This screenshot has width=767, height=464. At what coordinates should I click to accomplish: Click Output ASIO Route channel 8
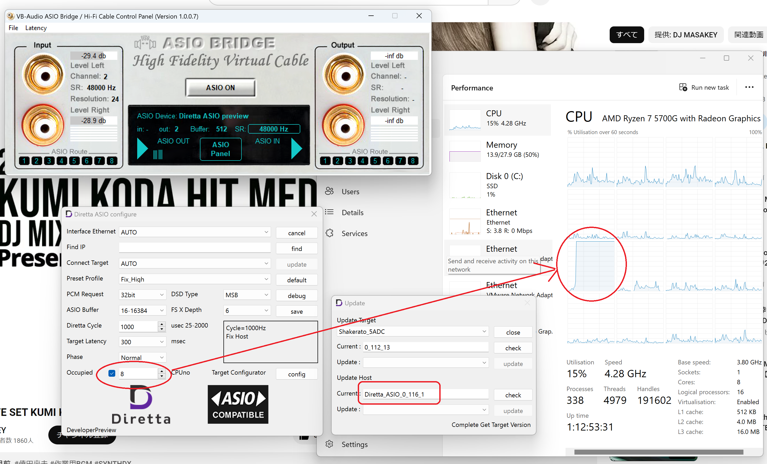[x=413, y=161]
